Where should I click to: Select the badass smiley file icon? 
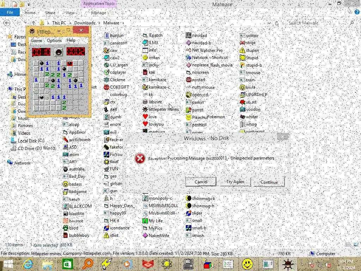click(65, 184)
